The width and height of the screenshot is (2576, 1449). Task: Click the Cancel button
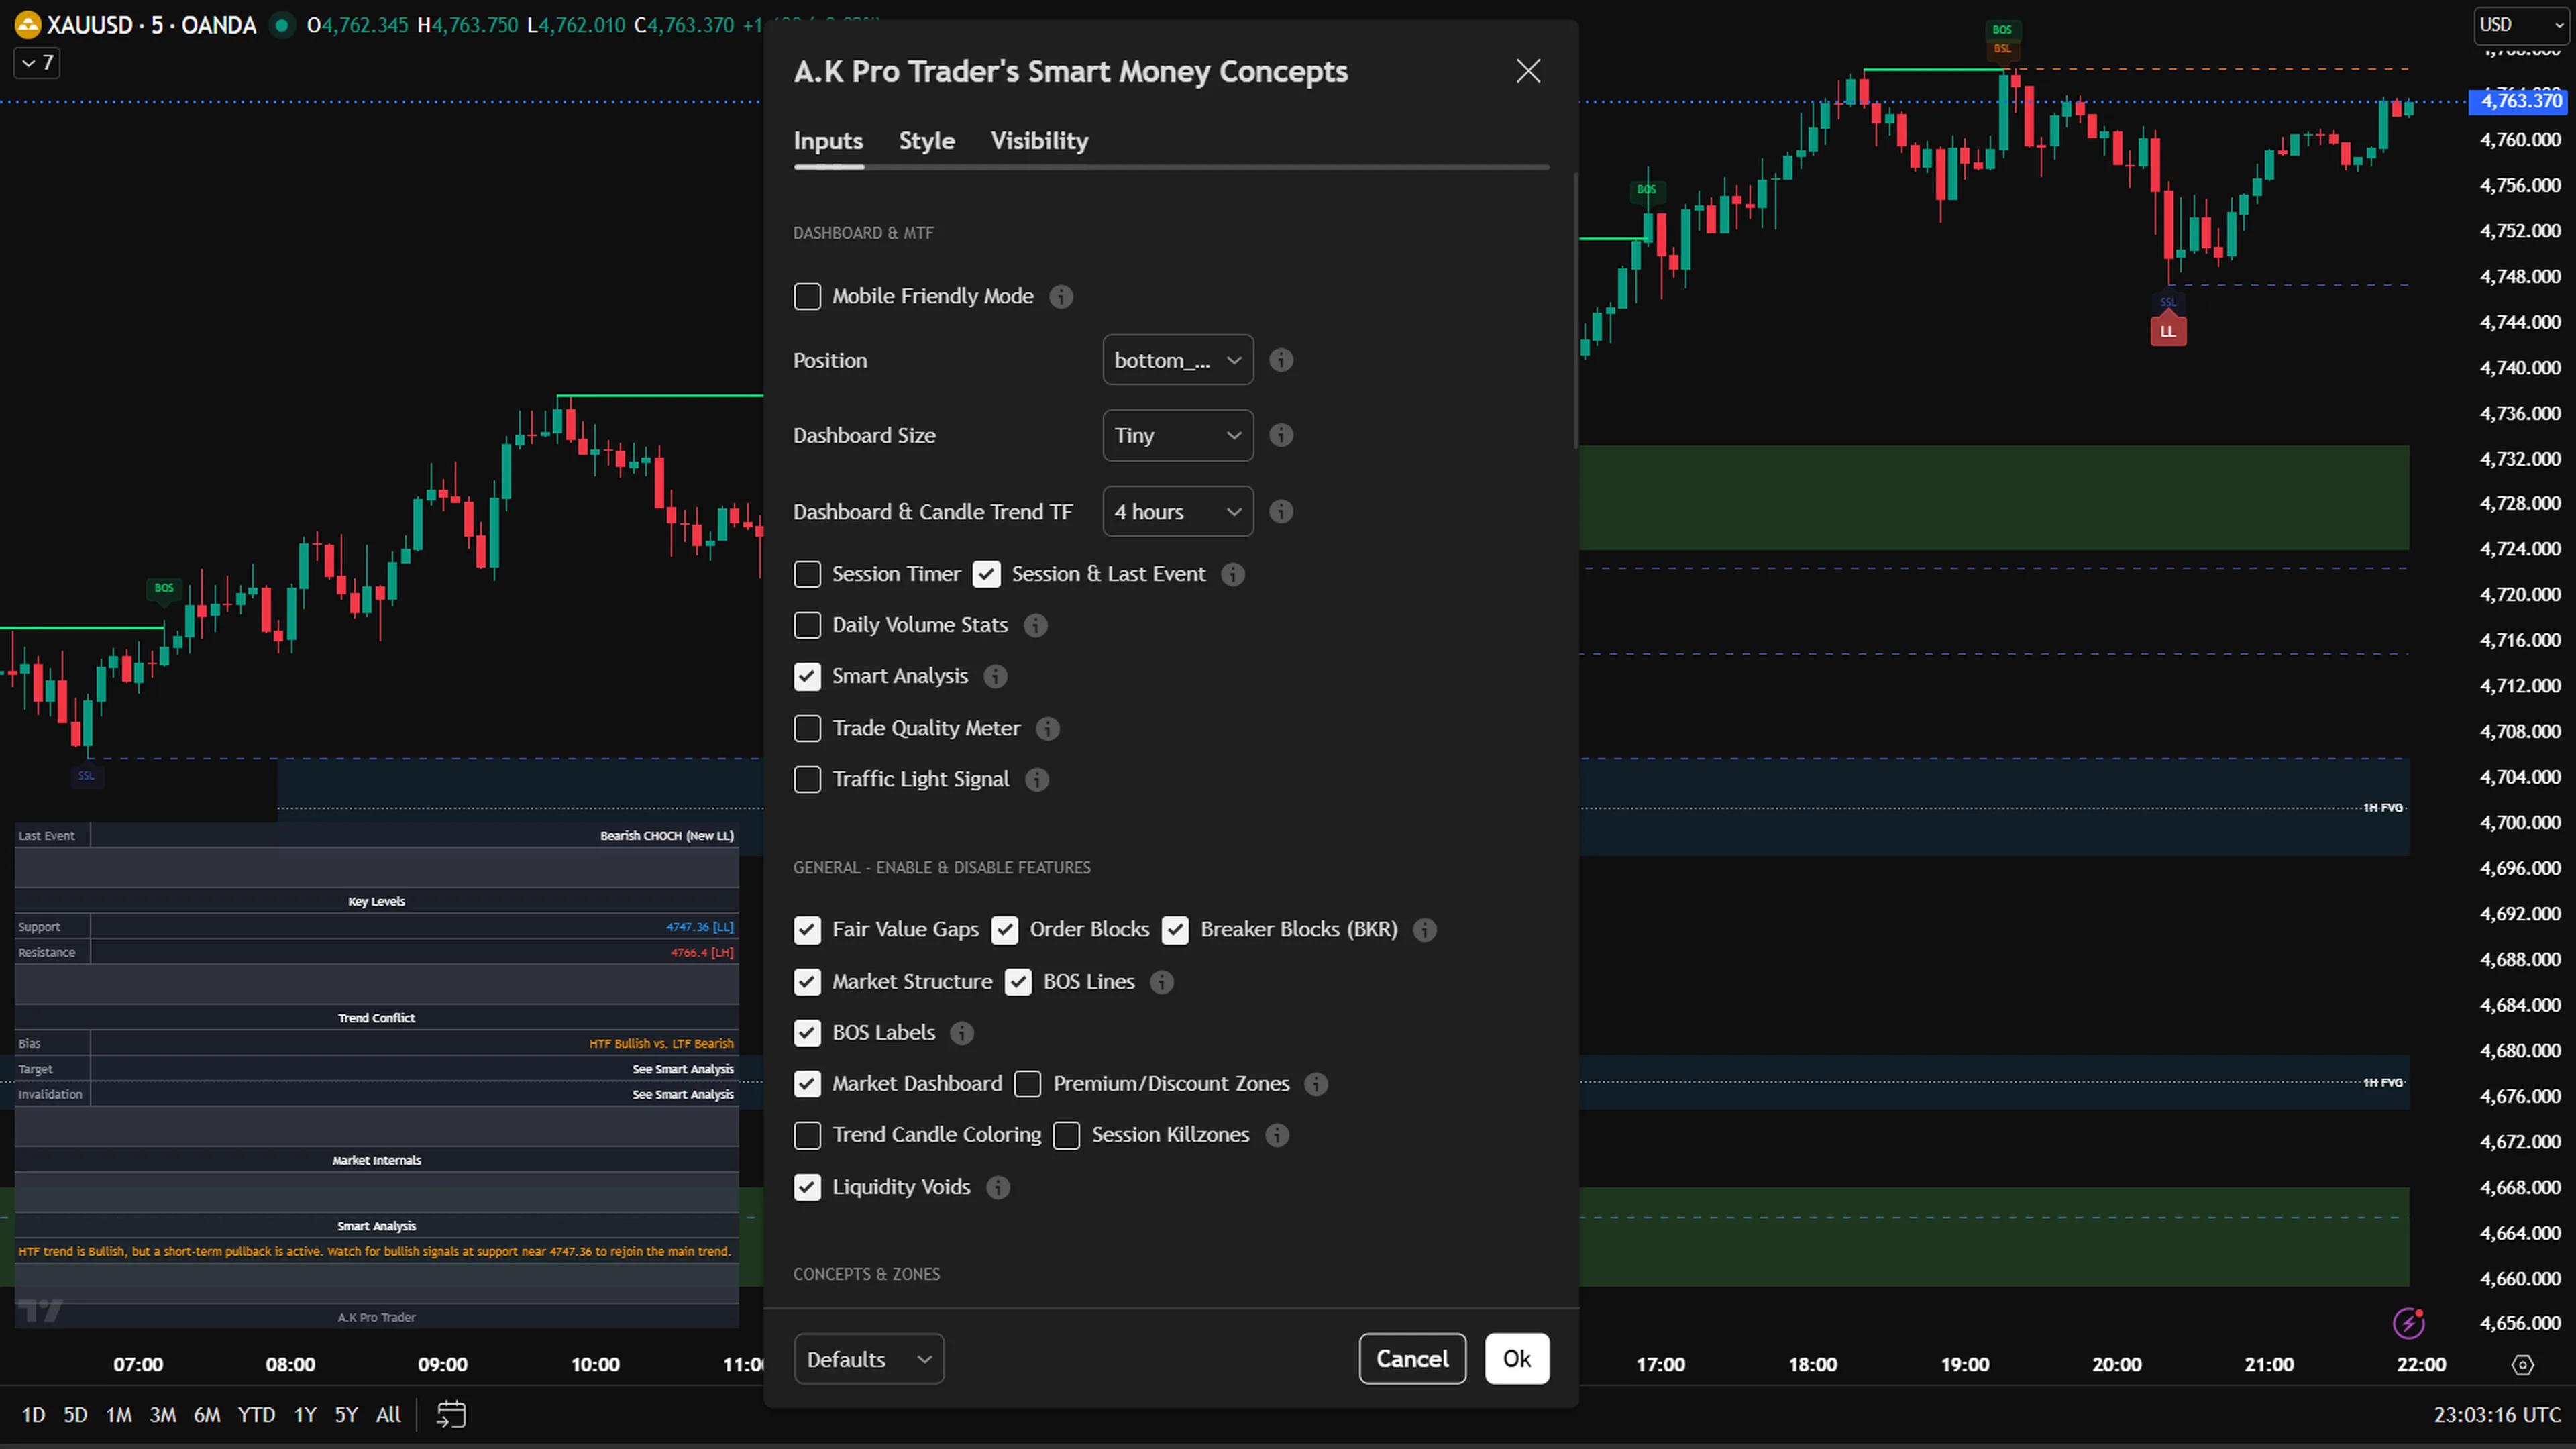pyautogui.click(x=1412, y=1358)
